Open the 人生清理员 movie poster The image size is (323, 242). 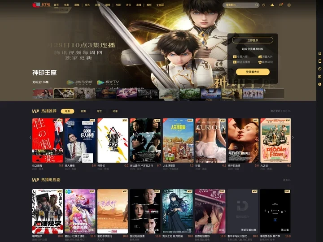point(178,140)
